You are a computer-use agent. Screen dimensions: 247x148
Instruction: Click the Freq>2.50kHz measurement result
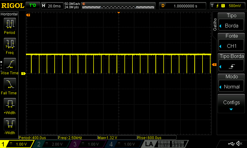click(78, 138)
